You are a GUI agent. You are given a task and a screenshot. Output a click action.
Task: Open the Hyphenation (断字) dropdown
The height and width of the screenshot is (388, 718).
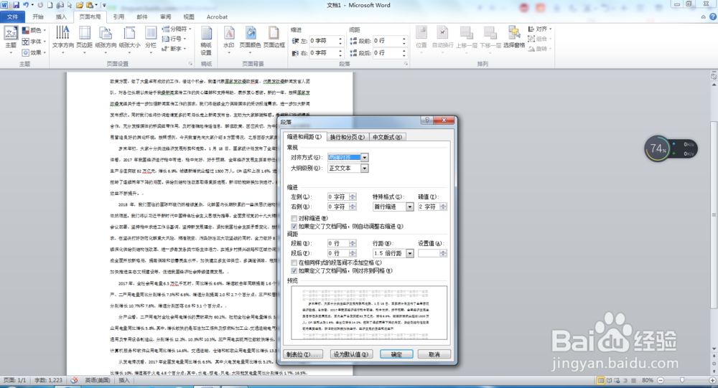174,49
